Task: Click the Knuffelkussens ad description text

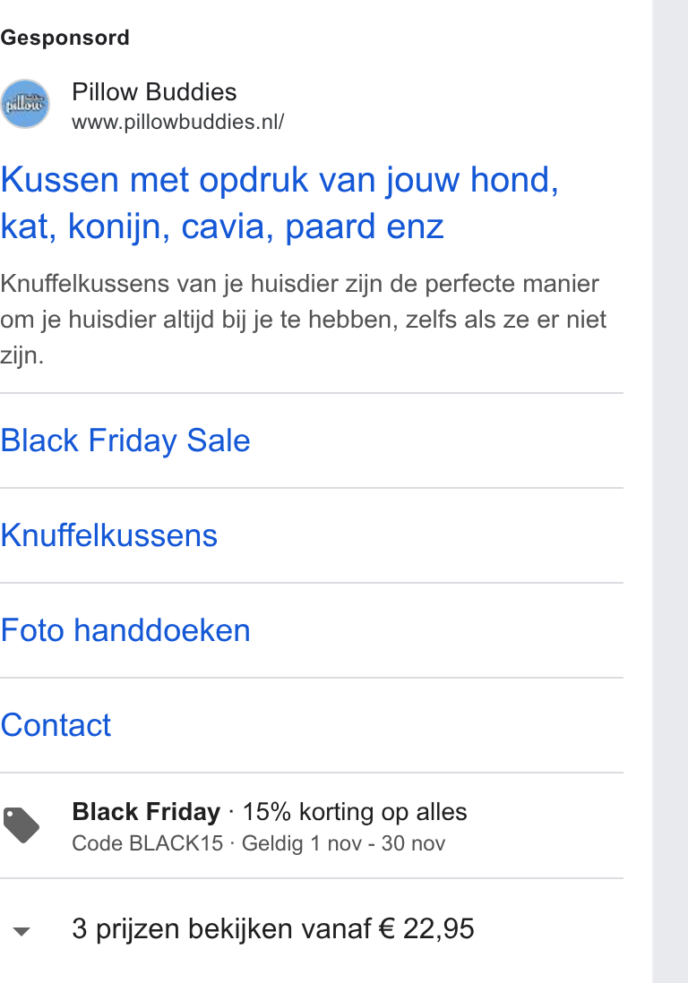Action: coord(304,320)
